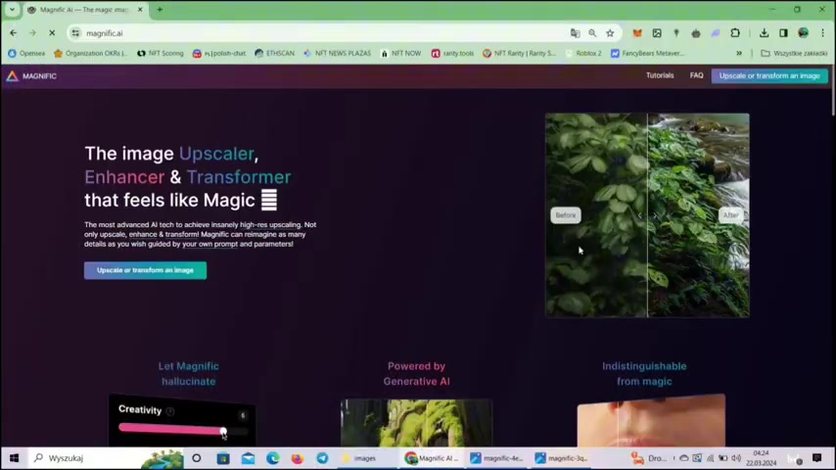
Task: Open the FancyBears Metaverse bookmark
Action: coord(647,53)
